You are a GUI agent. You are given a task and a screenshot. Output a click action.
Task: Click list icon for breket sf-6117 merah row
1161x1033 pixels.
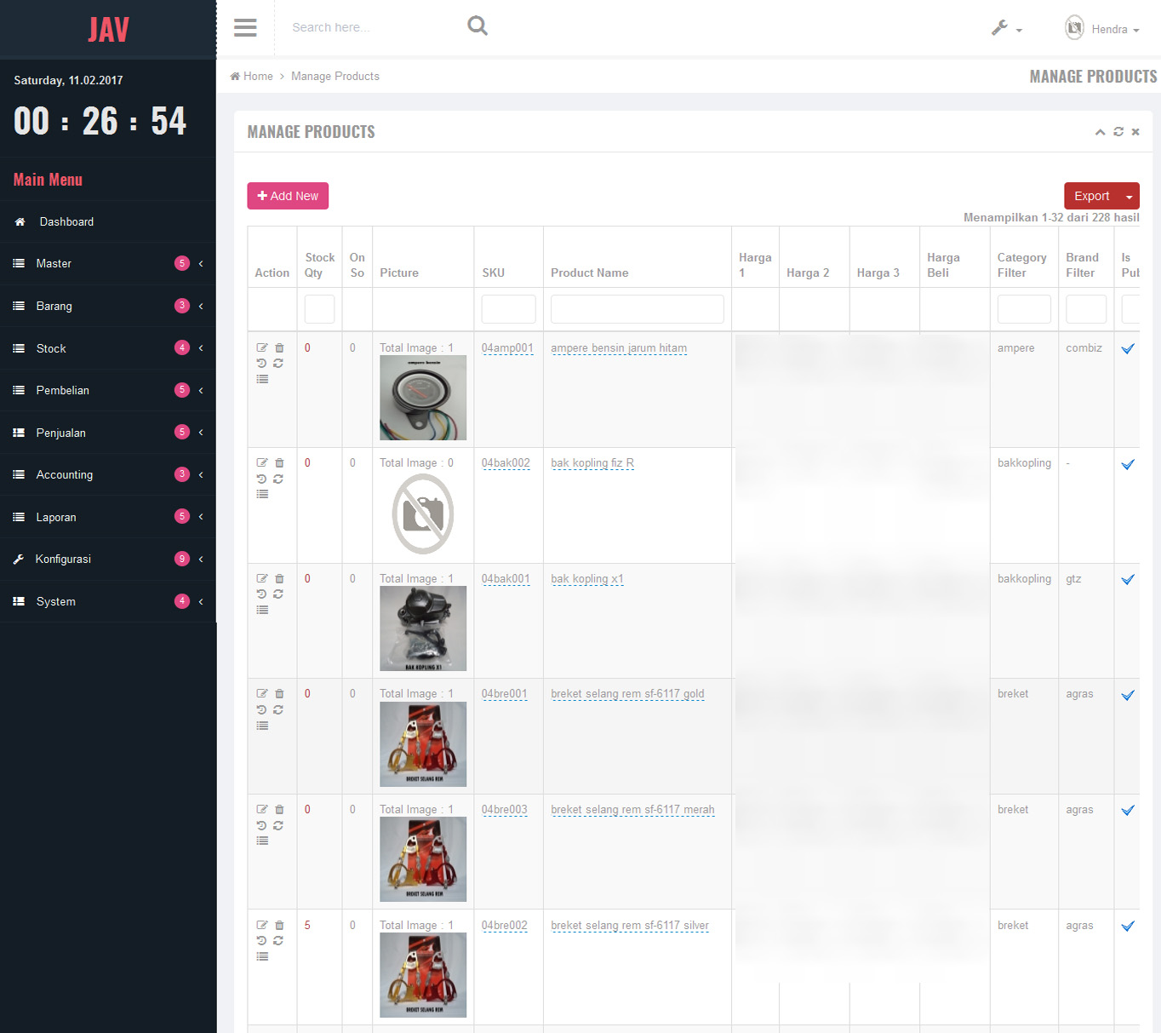pos(262,841)
